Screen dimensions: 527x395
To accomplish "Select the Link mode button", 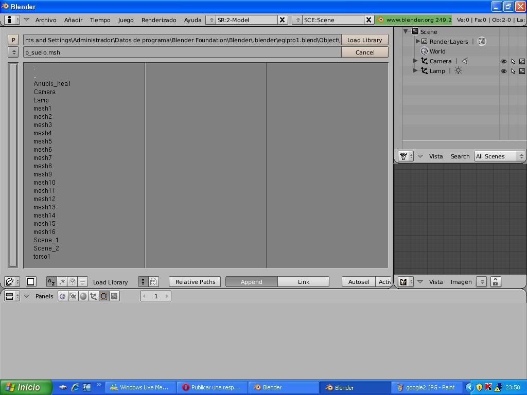I will [x=304, y=281].
